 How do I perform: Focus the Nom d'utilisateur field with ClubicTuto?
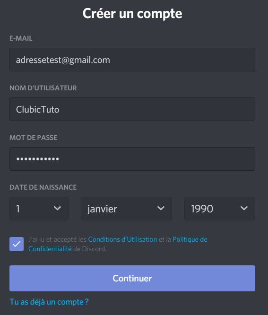132,109
